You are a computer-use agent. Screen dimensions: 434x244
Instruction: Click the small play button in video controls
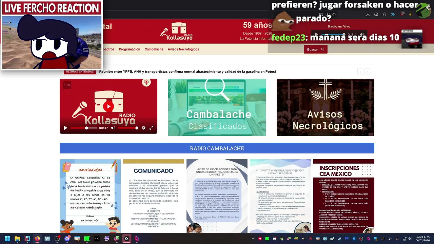65,128
